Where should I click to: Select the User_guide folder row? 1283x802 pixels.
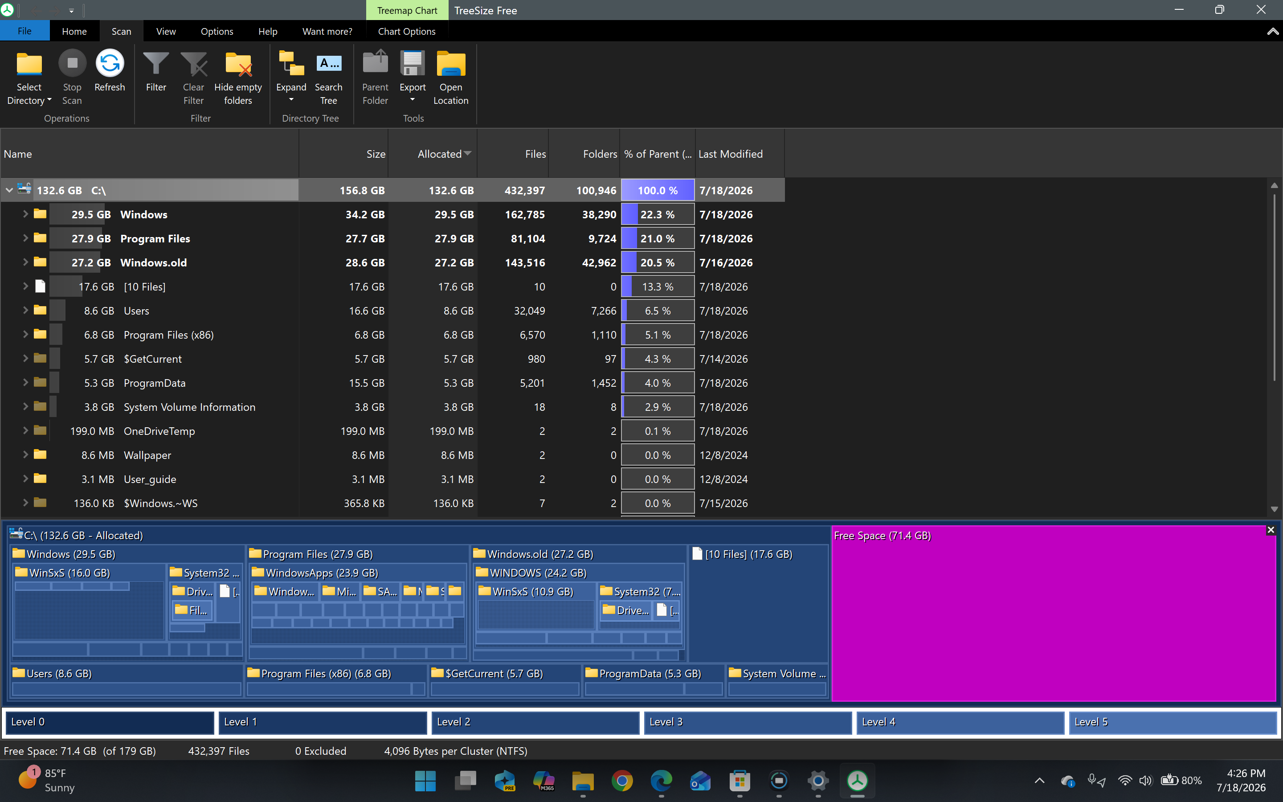click(392, 479)
